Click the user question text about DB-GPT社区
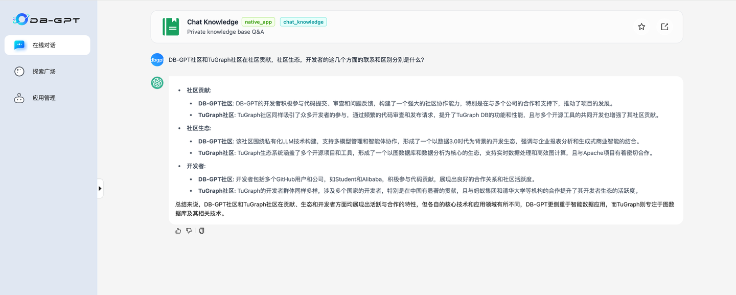Viewport: 736px width, 295px height. pyautogui.click(x=296, y=60)
